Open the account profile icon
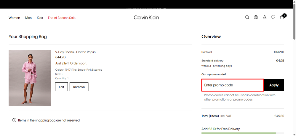The image size is (296, 136). click(x=265, y=17)
